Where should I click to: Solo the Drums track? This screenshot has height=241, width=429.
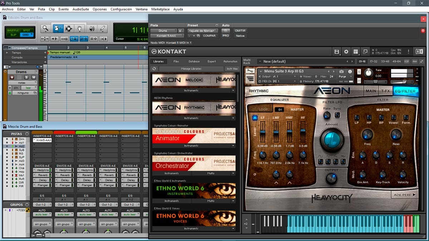coord(26,77)
